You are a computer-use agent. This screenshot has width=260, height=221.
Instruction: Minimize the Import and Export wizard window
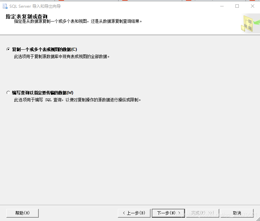(x=222, y=6)
